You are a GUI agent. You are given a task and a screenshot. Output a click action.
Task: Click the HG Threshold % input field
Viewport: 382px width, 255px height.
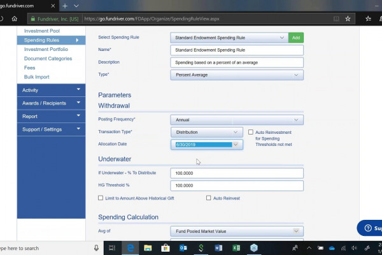(237, 186)
